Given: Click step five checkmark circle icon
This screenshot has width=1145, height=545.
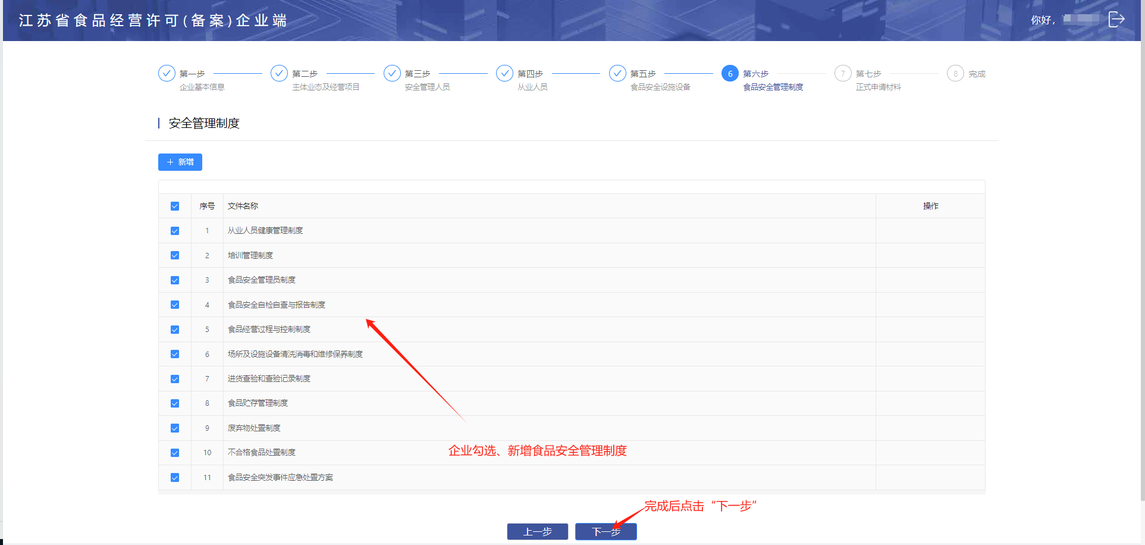Looking at the screenshot, I should (x=617, y=73).
